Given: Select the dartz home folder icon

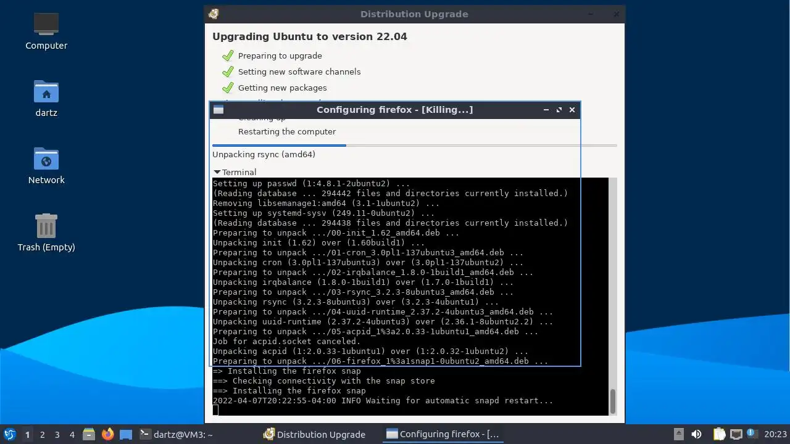Looking at the screenshot, I should (x=46, y=99).
